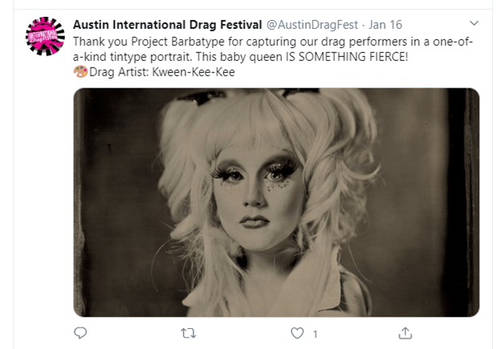
Task: Click the like count number 1
Action: 315,335
